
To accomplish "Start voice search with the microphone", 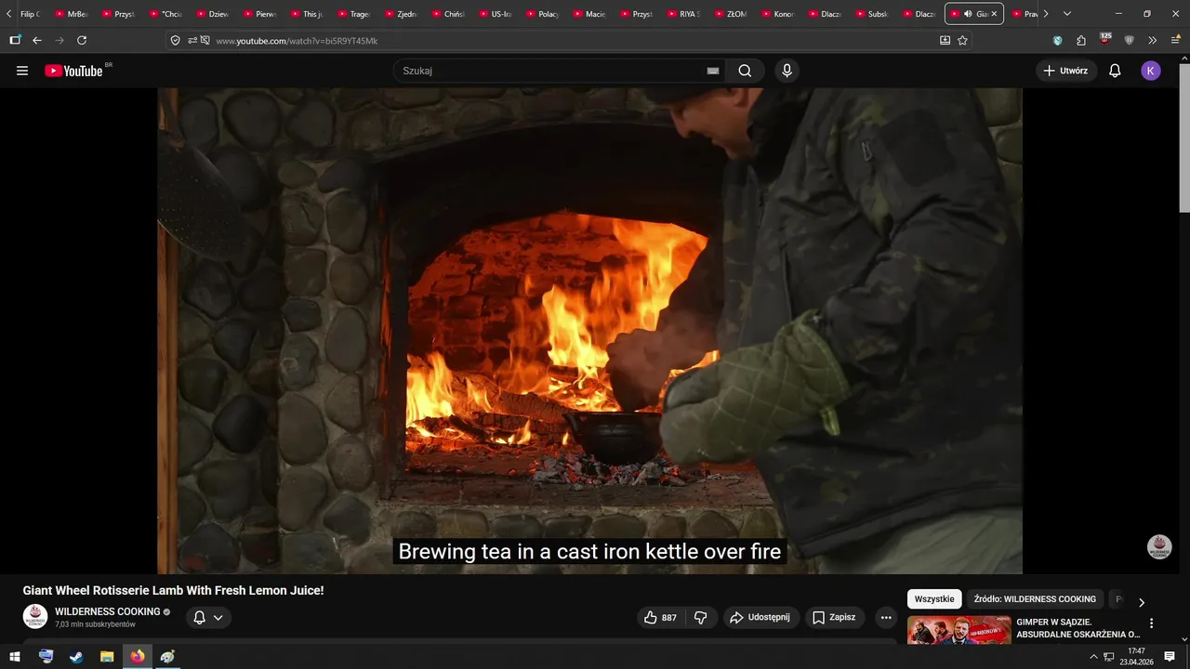I will pos(787,71).
